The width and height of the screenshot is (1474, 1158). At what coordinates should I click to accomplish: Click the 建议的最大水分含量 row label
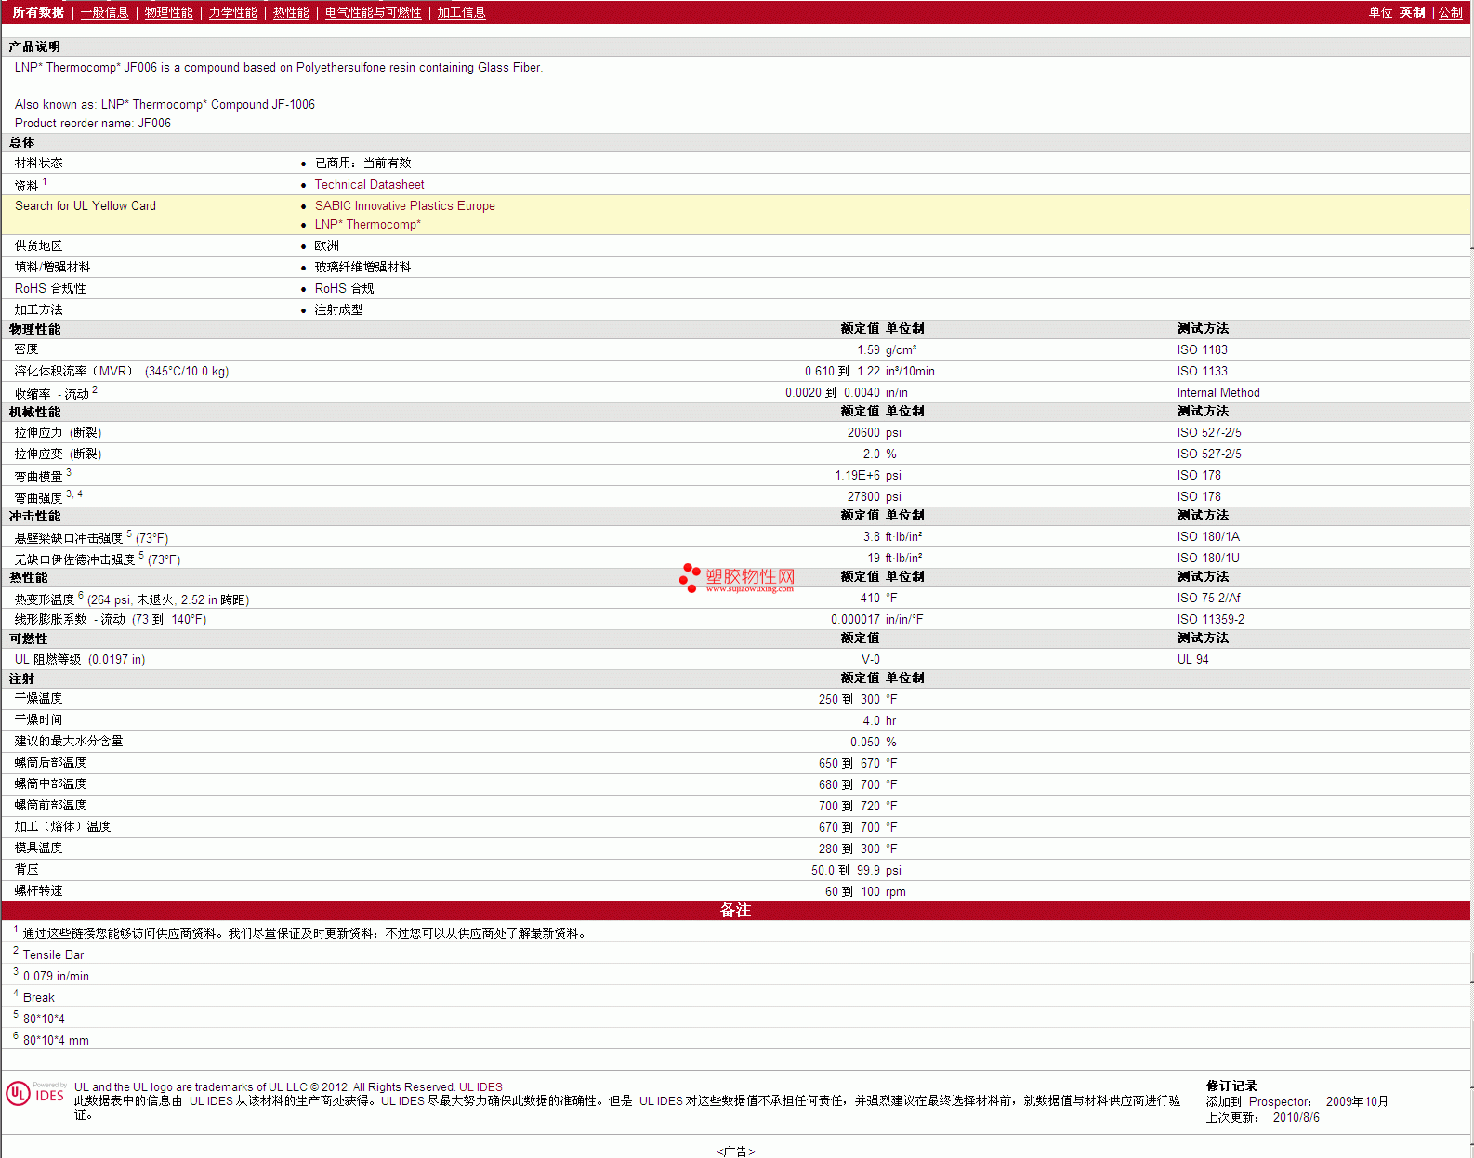click(x=69, y=742)
